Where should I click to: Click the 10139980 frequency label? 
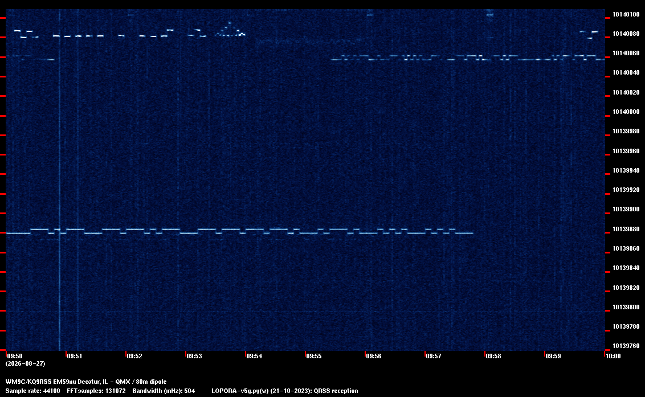[626, 131]
